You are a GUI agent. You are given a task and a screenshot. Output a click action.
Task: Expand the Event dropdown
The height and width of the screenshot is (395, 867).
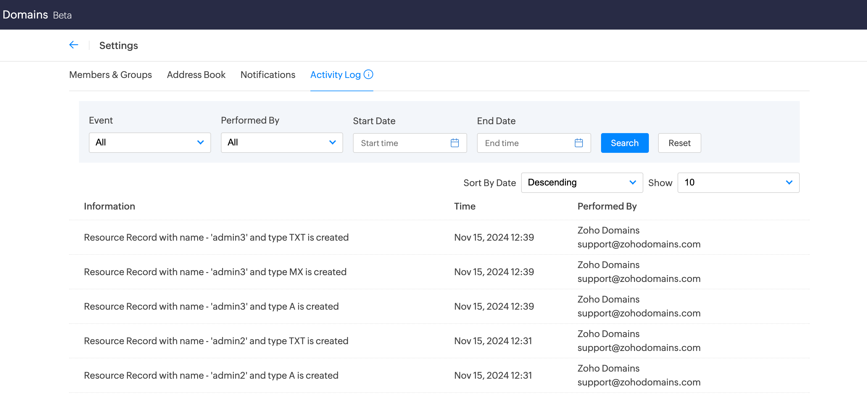click(x=150, y=143)
